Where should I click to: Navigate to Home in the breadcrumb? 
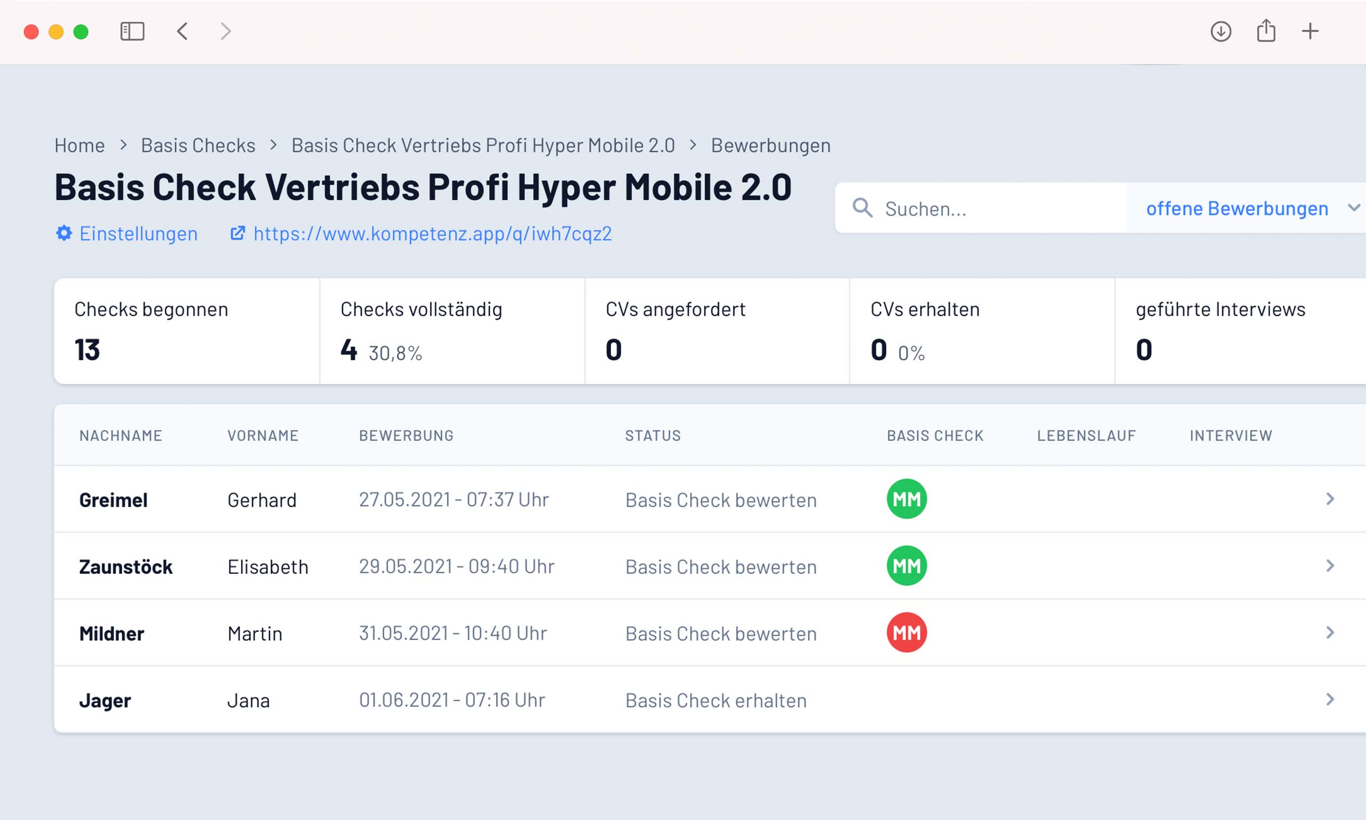(x=80, y=145)
